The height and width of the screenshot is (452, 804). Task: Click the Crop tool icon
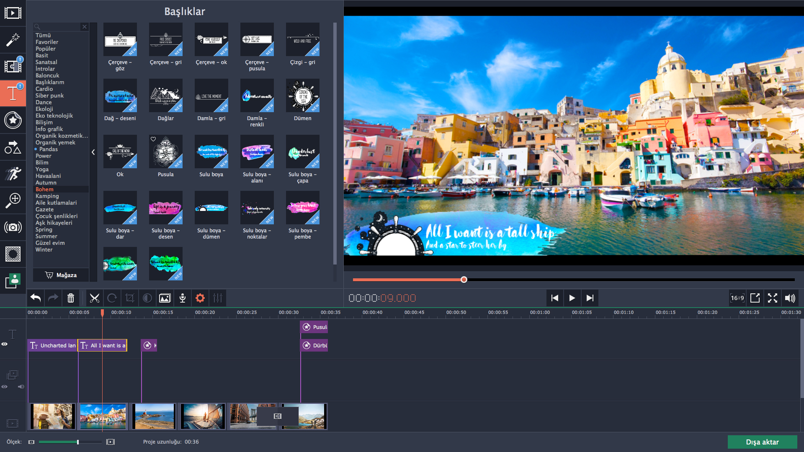pyautogui.click(x=130, y=298)
